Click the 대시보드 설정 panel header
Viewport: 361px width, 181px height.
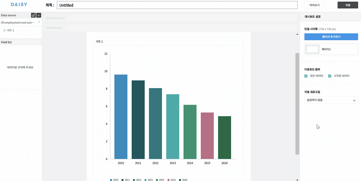click(312, 17)
